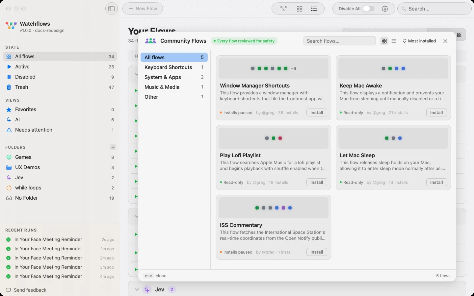The width and height of the screenshot is (474, 296).
Task: Toggle the Disable All switch
Action: click(368, 9)
